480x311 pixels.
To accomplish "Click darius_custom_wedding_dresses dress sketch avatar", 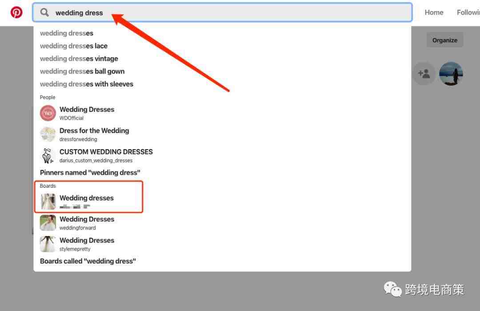I will click(x=48, y=155).
